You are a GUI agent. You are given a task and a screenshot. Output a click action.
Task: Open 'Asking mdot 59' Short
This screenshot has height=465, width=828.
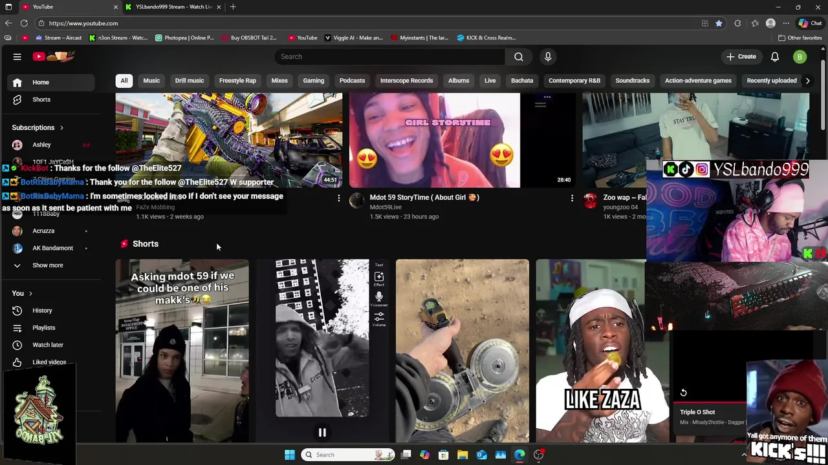pos(182,351)
